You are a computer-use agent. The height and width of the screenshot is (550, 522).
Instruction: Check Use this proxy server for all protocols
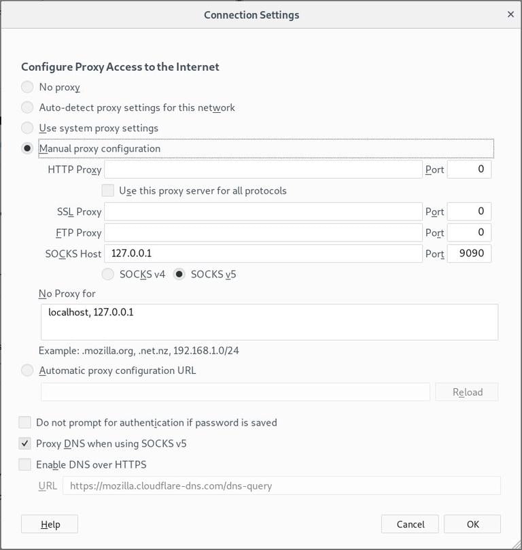(107, 190)
